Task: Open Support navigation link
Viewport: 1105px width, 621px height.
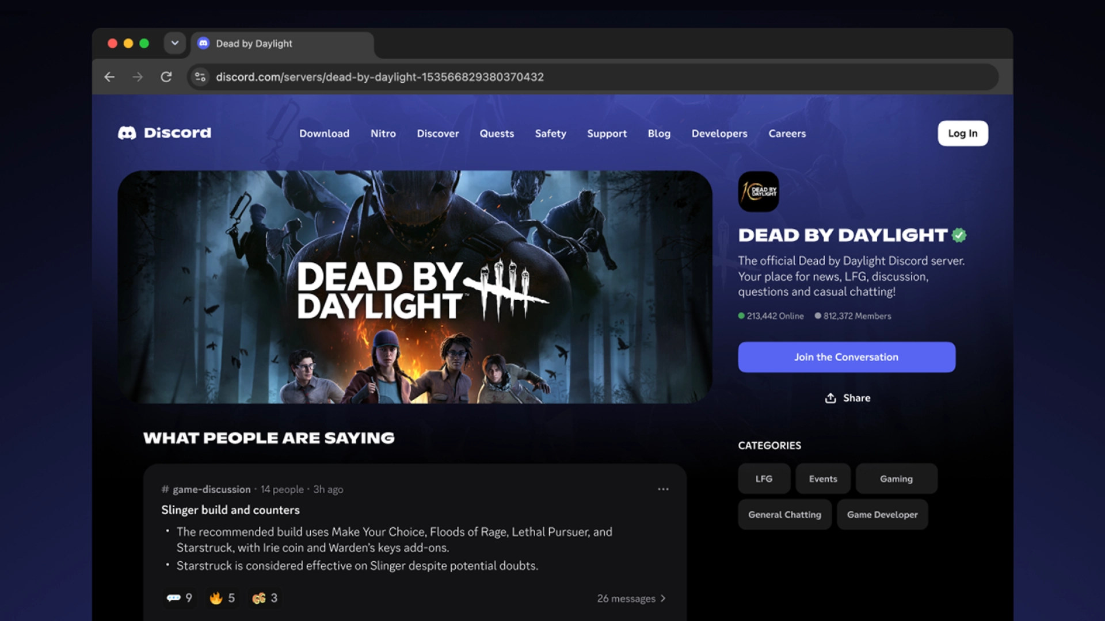Action: [x=607, y=133]
